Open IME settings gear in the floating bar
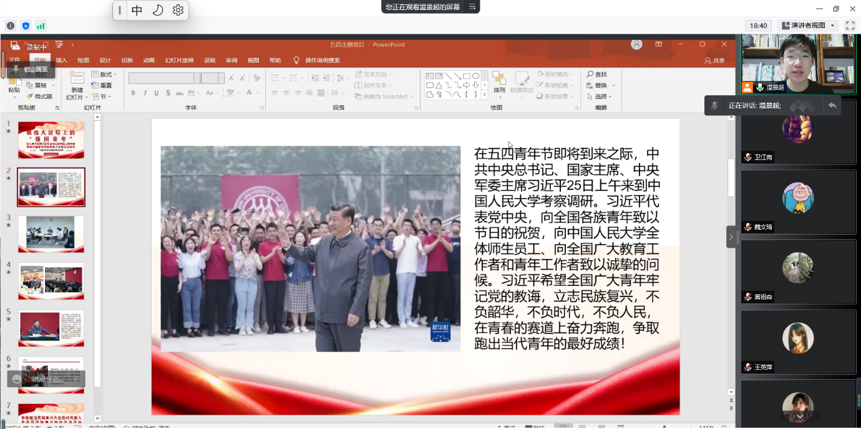Screen dimensions: 861x429 178,10
